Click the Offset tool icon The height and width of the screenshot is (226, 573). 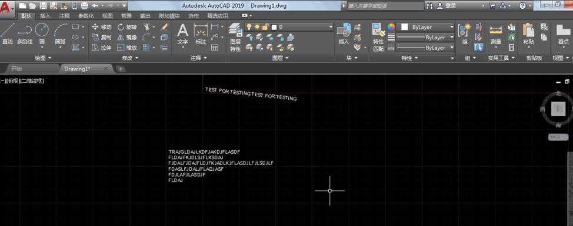164,48
